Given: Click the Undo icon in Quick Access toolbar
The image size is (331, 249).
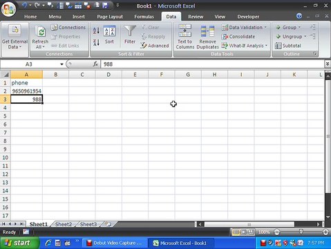Looking at the screenshot, I should point(24,5).
